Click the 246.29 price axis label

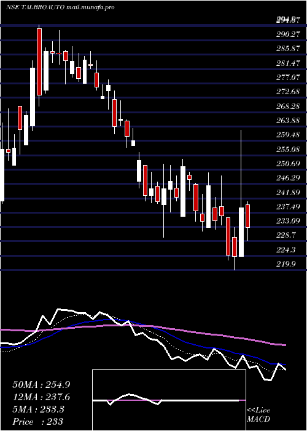pyautogui.click(x=288, y=178)
